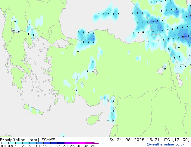Click the date '24-05-2026' text
The image size is (191, 147).
coord(130,140)
